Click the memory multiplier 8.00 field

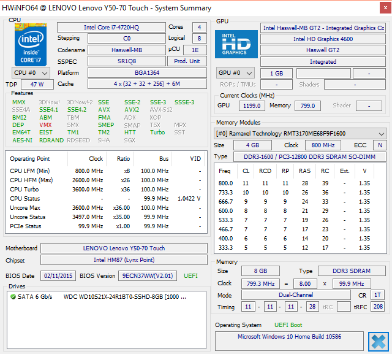pyautogui.click(x=305, y=284)
